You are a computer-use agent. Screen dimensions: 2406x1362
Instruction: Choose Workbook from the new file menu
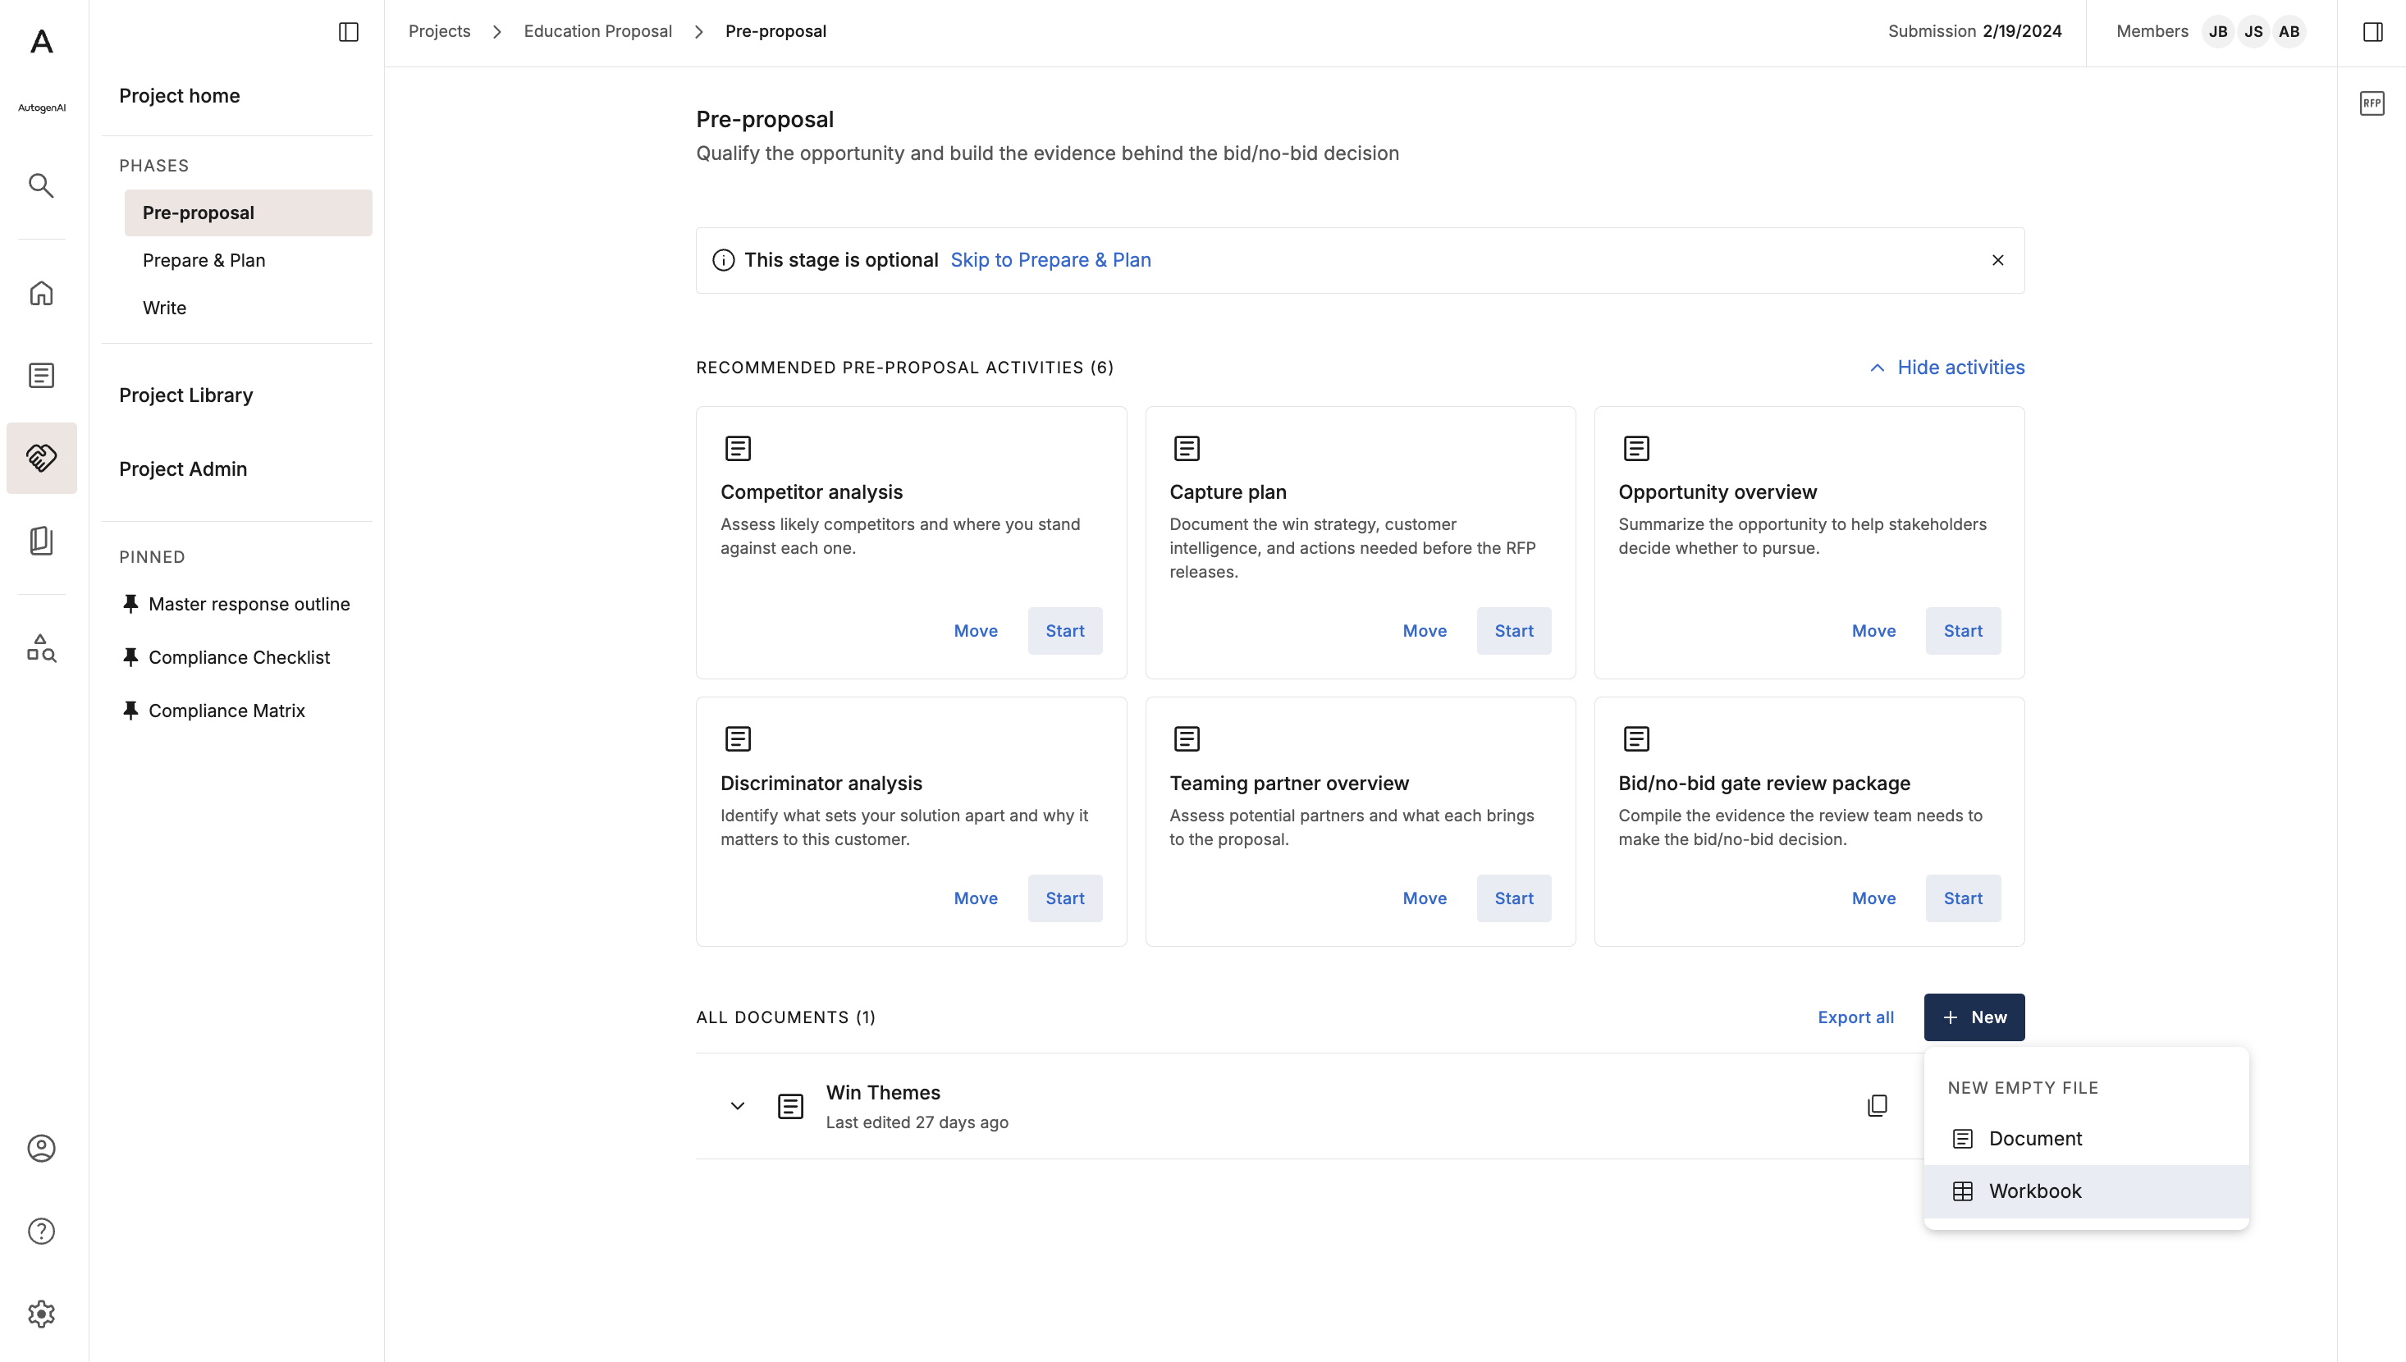pos(2086,1191)
